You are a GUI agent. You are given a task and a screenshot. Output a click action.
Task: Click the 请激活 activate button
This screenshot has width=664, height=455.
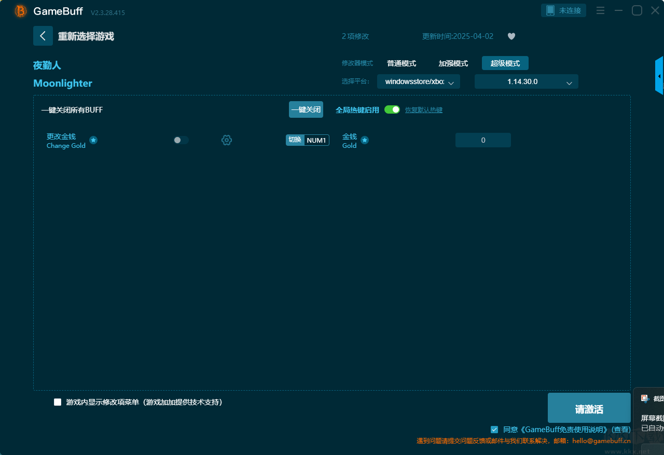pyautogui.click(x=589, y=409)
